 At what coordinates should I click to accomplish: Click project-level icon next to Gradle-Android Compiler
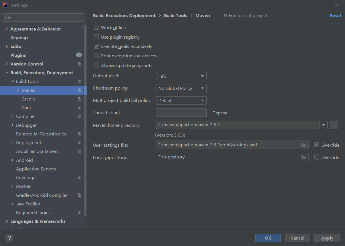tap(79, 195)
